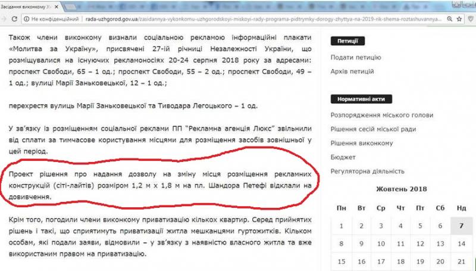Image resolution: width=476 pixels, height=271 pixels.
Task: Select day 1 in the October calendar
Action: tap(342, 226)
